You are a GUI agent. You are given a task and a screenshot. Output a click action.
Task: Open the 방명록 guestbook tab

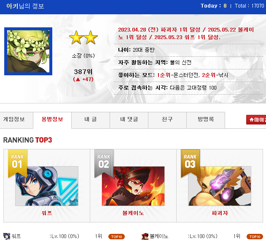[x=206, y=120]
